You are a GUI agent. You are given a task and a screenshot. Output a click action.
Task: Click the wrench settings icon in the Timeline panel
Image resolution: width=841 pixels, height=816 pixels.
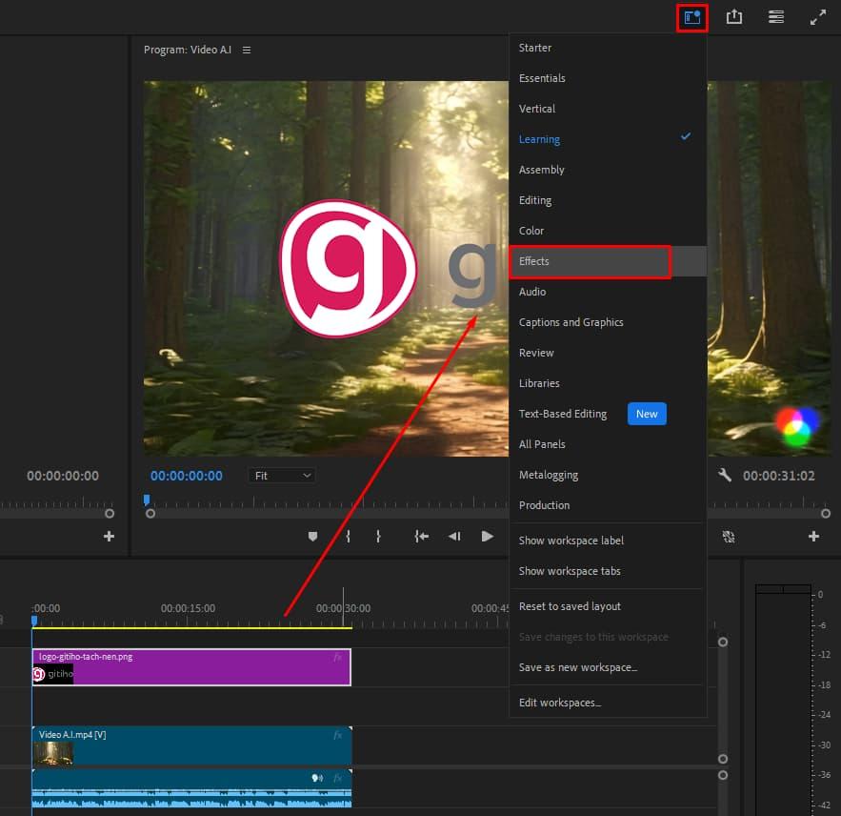point(723,475)
